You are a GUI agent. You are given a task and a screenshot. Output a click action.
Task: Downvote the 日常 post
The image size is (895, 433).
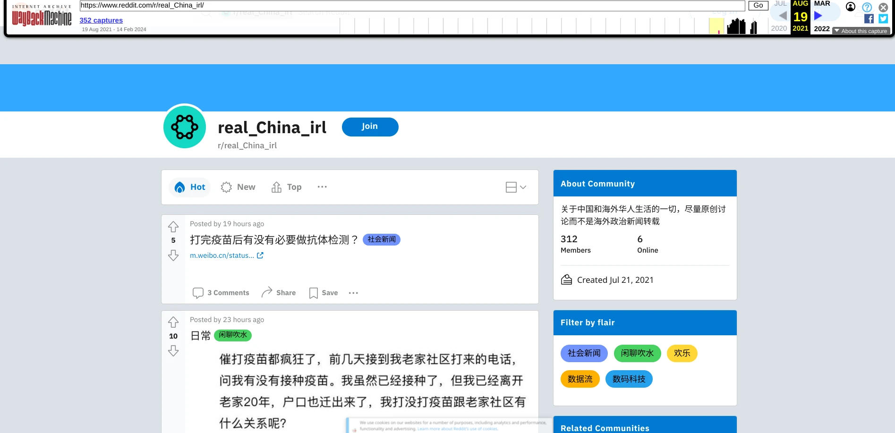coord(173,351)
